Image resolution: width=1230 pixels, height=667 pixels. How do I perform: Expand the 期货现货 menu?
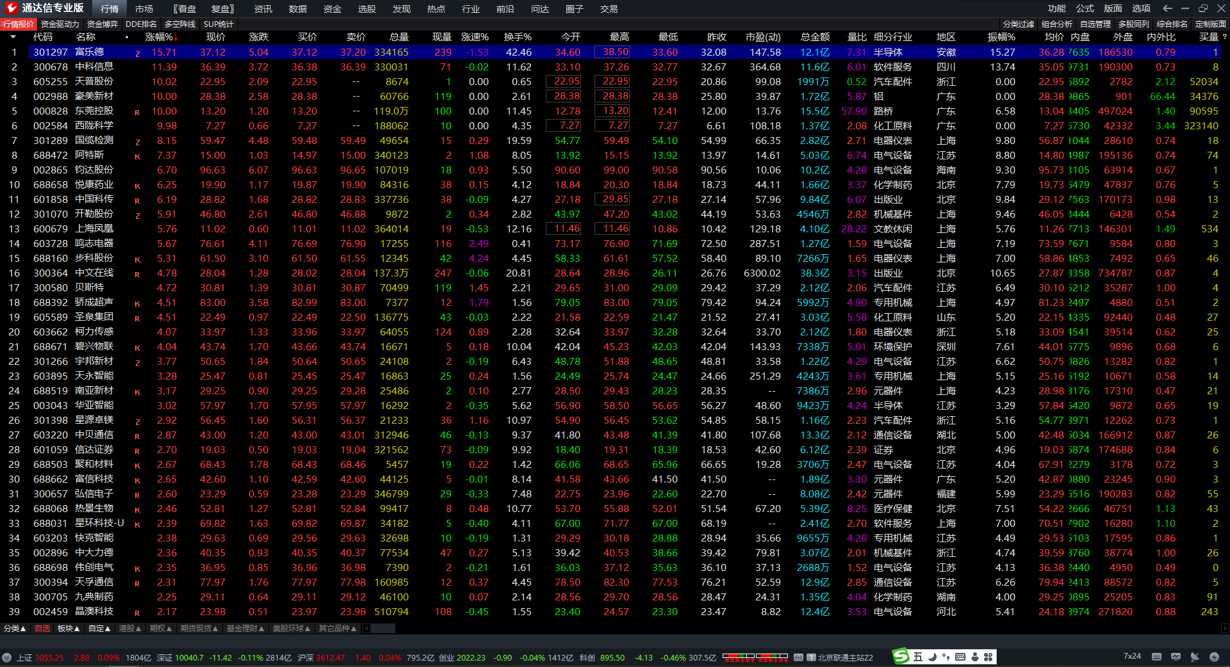click(x=199, y=629)
